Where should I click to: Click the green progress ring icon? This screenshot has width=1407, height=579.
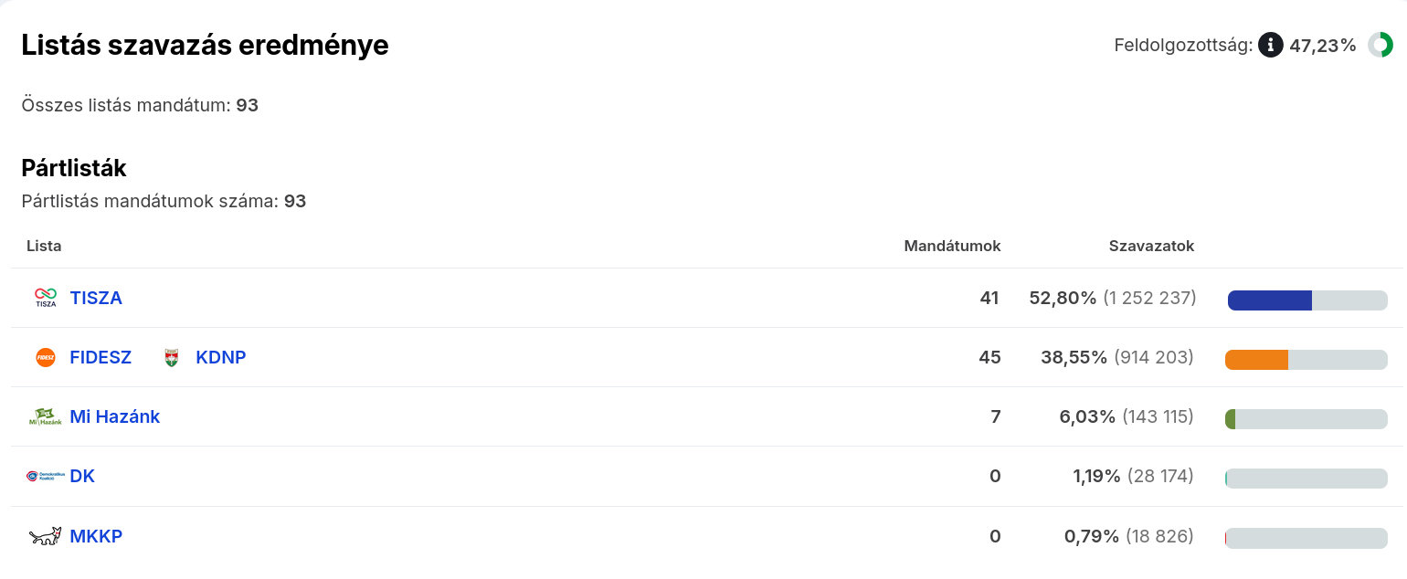[1380, 45]
